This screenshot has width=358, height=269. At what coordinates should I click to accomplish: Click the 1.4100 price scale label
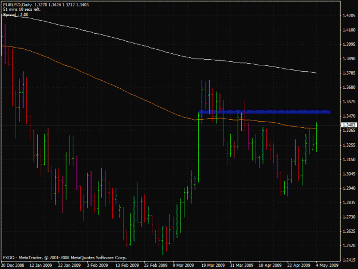(349, 30)
